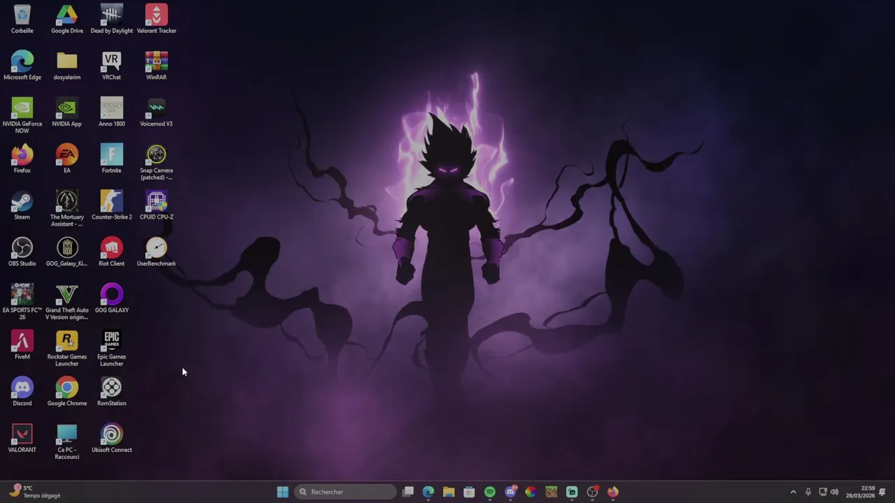This screenshot has width=895, height=503.
Task: Select the EA SPORTS FC 26 shortcut
Action: 22,302
